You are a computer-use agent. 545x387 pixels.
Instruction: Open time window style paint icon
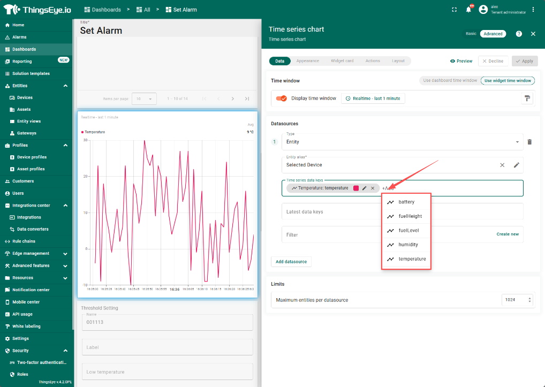[x=527, y=98]
